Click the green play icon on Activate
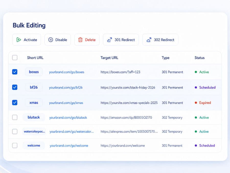This screenshot has height=173, width=230. point(19,40)
